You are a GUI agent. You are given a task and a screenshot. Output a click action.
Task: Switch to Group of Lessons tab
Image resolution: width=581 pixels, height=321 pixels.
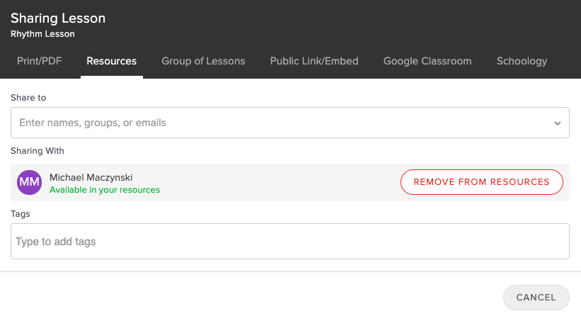pos(203,61)
